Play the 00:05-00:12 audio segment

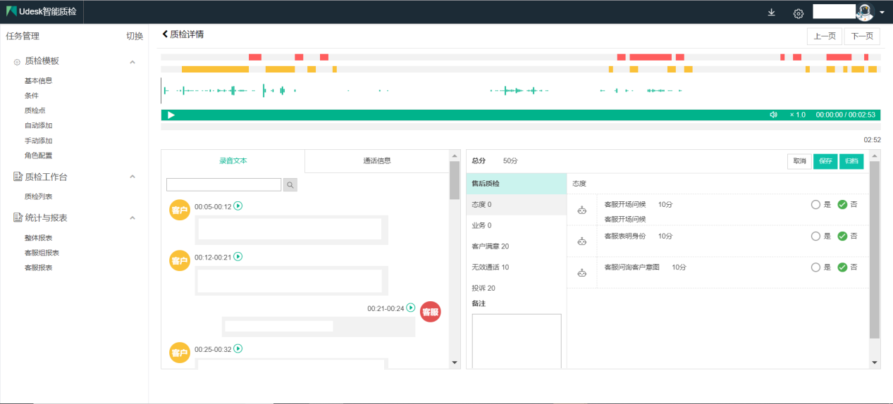pos(238,206)
